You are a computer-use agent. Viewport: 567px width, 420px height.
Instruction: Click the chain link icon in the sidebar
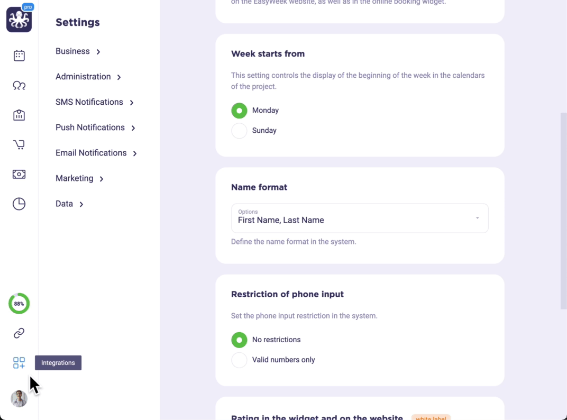tap(19, 333)
